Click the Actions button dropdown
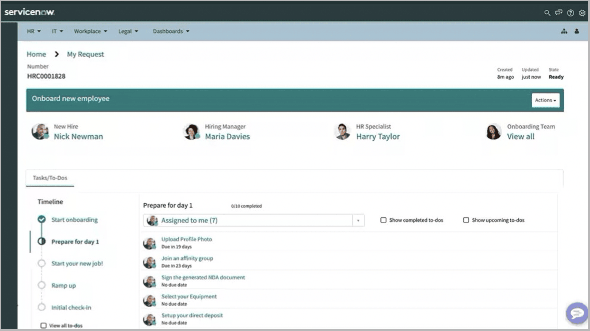This screenshot has width=590, height=331. (545, 100)
